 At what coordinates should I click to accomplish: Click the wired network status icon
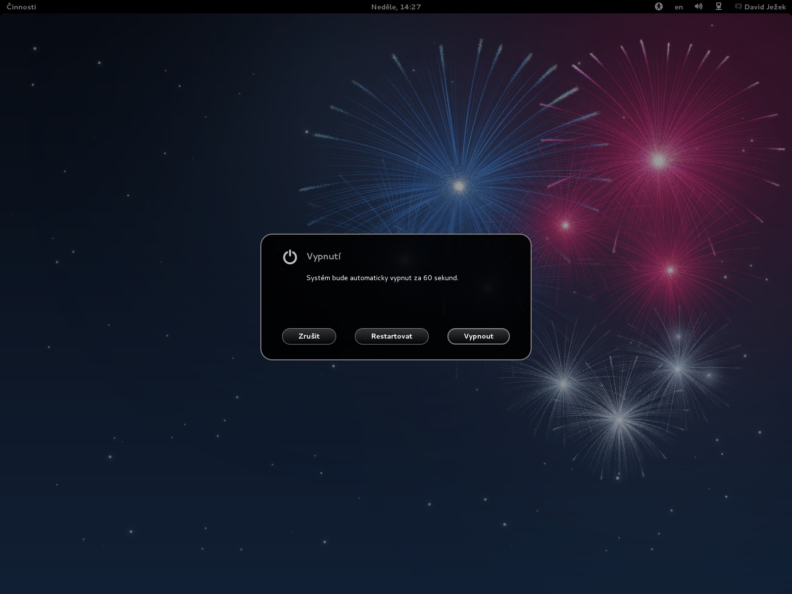(719, 7)
